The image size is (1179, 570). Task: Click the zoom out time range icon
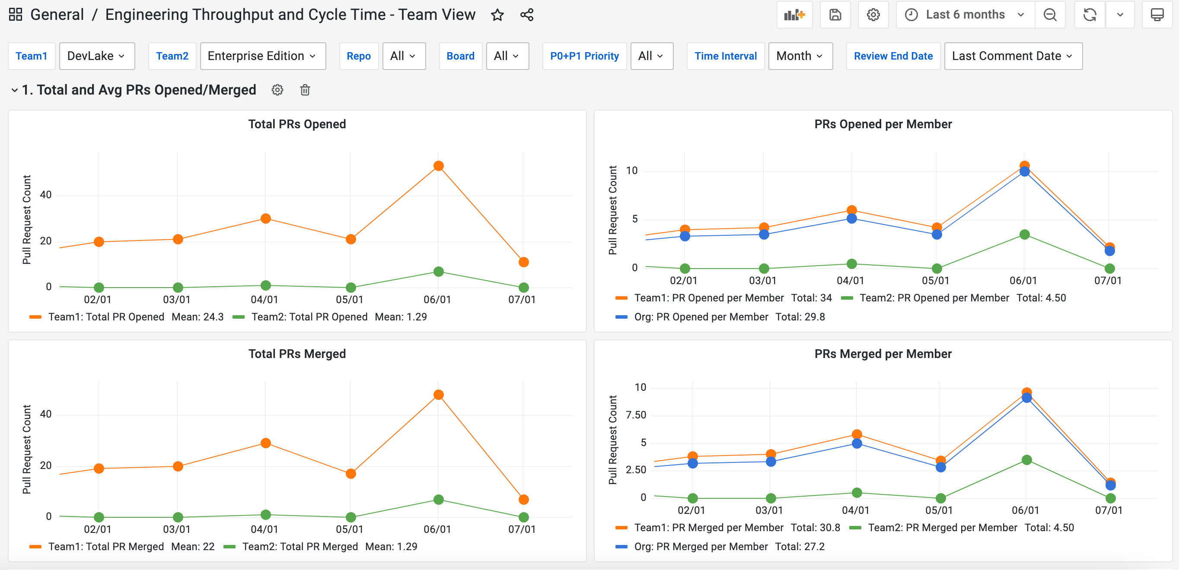pyautogui.click(x=1050, y=15)
